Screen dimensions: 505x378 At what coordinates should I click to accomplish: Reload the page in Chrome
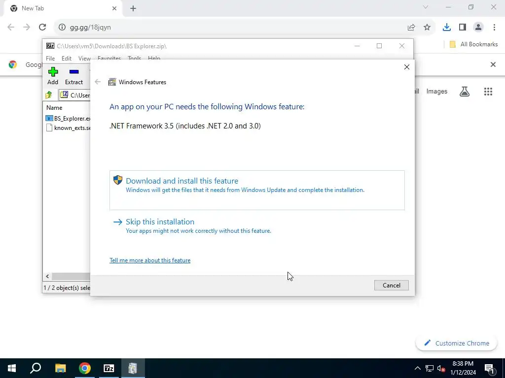point(42,28)
